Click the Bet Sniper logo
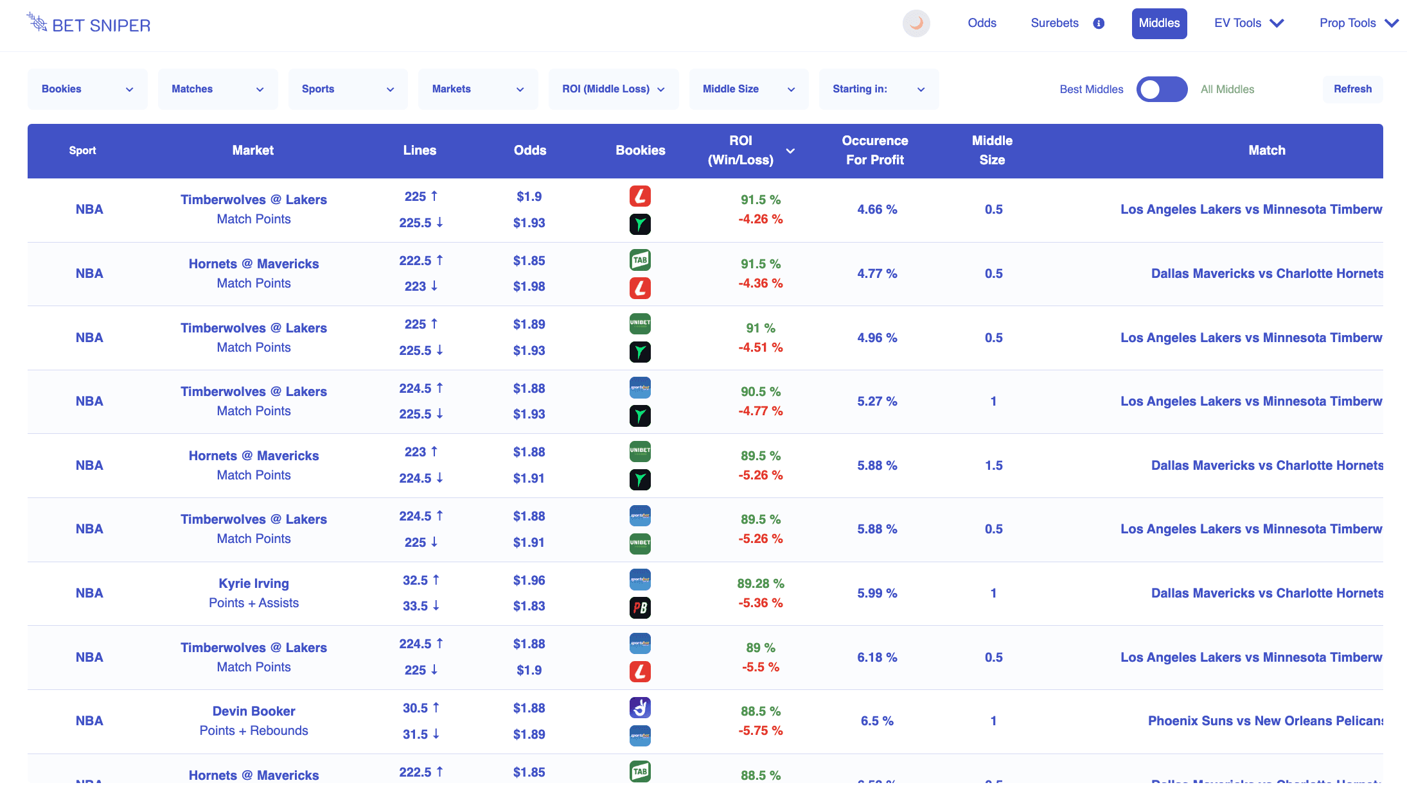The width and height of the screenshot is (1407, 801). tap(89, 24)
